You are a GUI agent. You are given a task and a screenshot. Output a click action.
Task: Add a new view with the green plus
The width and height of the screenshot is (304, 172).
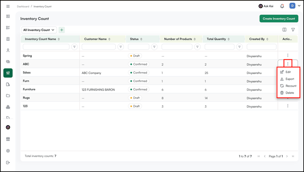pos(62,30)
